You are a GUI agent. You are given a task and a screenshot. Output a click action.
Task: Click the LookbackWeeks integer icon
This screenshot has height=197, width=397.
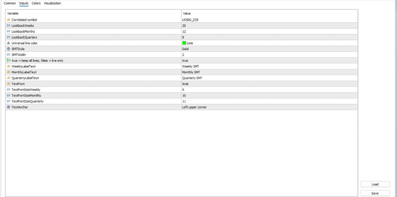coord(9,26)
